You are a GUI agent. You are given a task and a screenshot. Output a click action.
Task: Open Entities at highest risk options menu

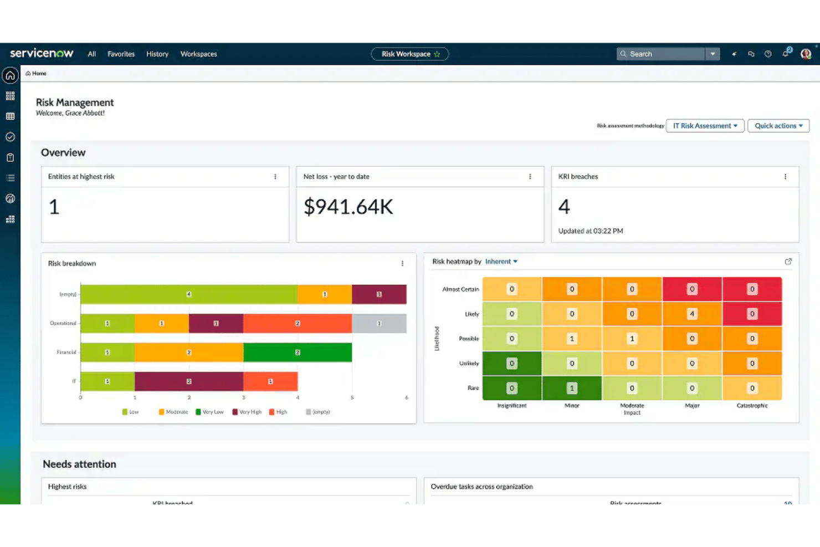275,177
